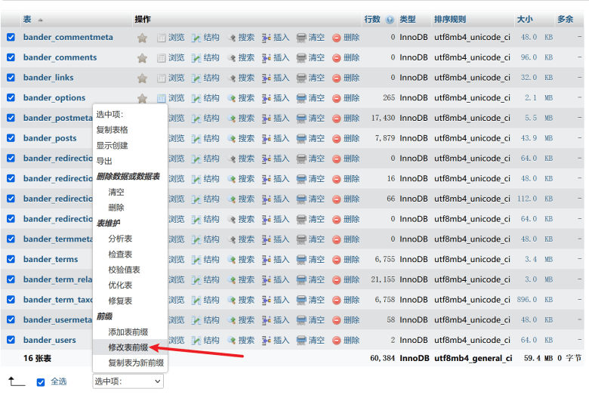Click the red drop icon in bander_posts row

point(337,139)
